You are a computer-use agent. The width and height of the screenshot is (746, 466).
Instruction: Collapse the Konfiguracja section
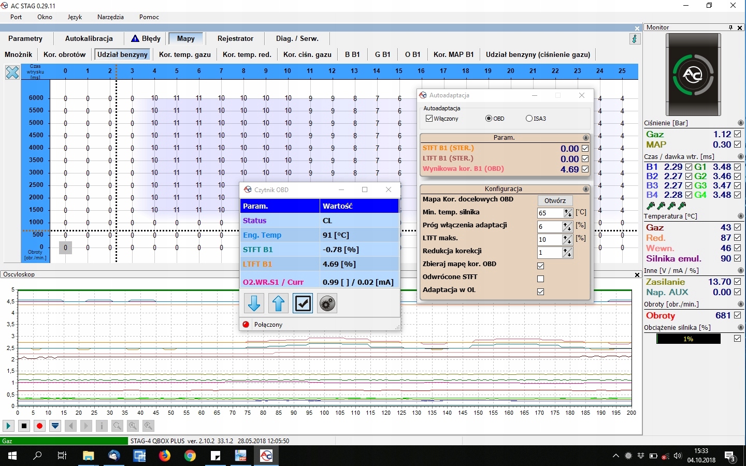(x=585, y=190)
